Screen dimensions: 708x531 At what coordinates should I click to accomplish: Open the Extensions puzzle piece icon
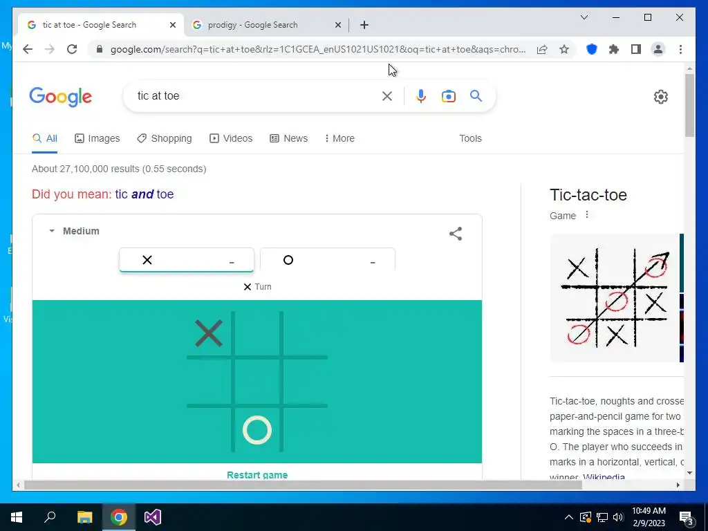(x=614, y=49)
